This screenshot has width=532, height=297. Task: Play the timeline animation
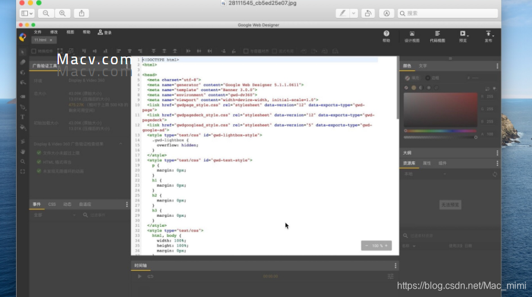click(x=140, y=276)
